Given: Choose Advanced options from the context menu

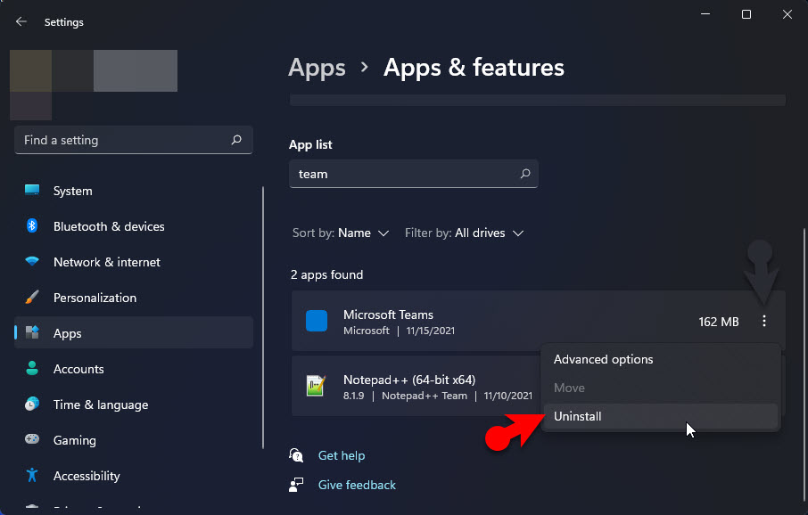Looking at the screenshot, I should click(x=661, y=359).
